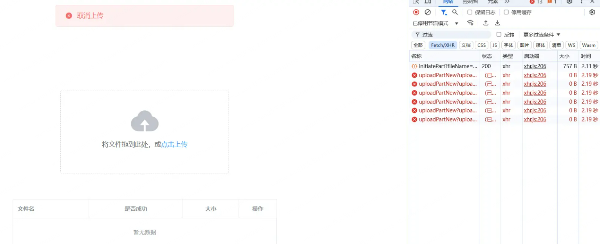The width and height of the screenshot is (600, 244).
Task: Open network search with magnifier icon
Action: point(455,12)
